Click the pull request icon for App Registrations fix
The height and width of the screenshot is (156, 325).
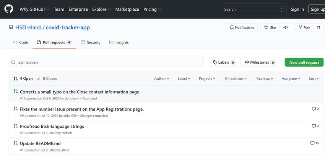[16, 108]
